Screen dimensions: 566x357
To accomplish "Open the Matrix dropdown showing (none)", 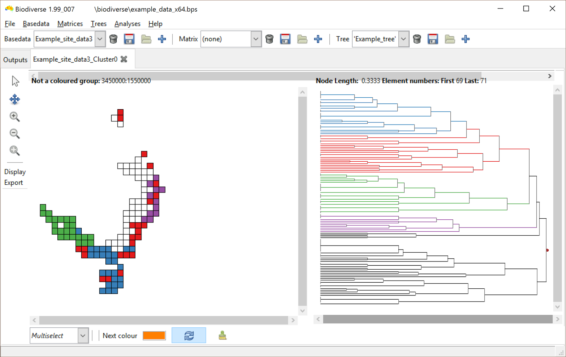I will tap(255, 39).
